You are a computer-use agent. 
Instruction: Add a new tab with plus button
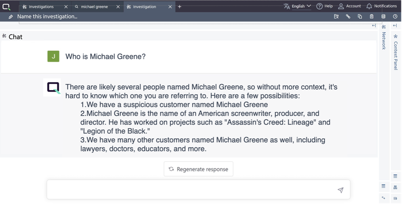(180, 6)
